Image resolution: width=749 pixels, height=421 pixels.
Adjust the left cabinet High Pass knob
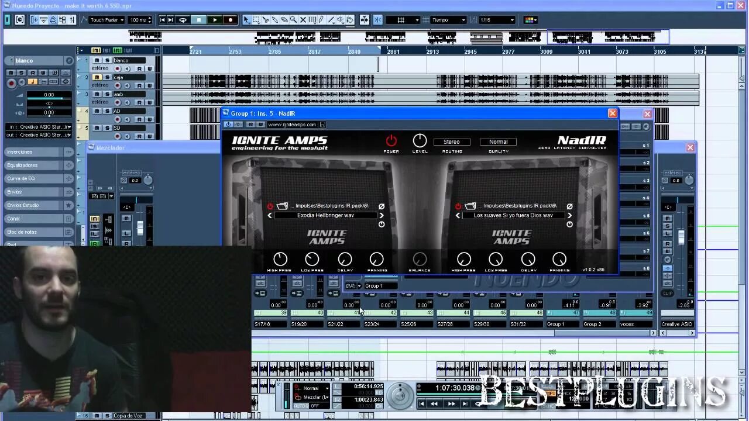tap(280, 259)
